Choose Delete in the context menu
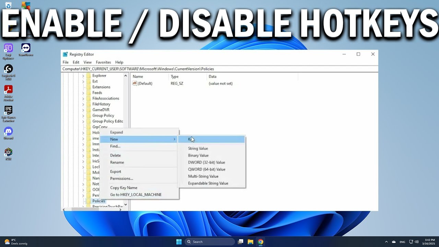 pyautogui.click(x=139, y=155)
